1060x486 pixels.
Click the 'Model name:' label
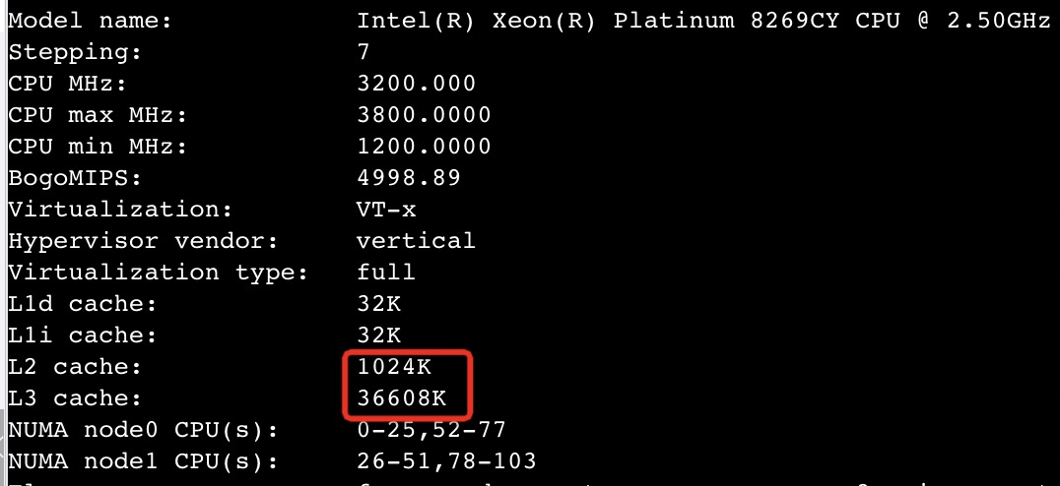pos(90,21)
